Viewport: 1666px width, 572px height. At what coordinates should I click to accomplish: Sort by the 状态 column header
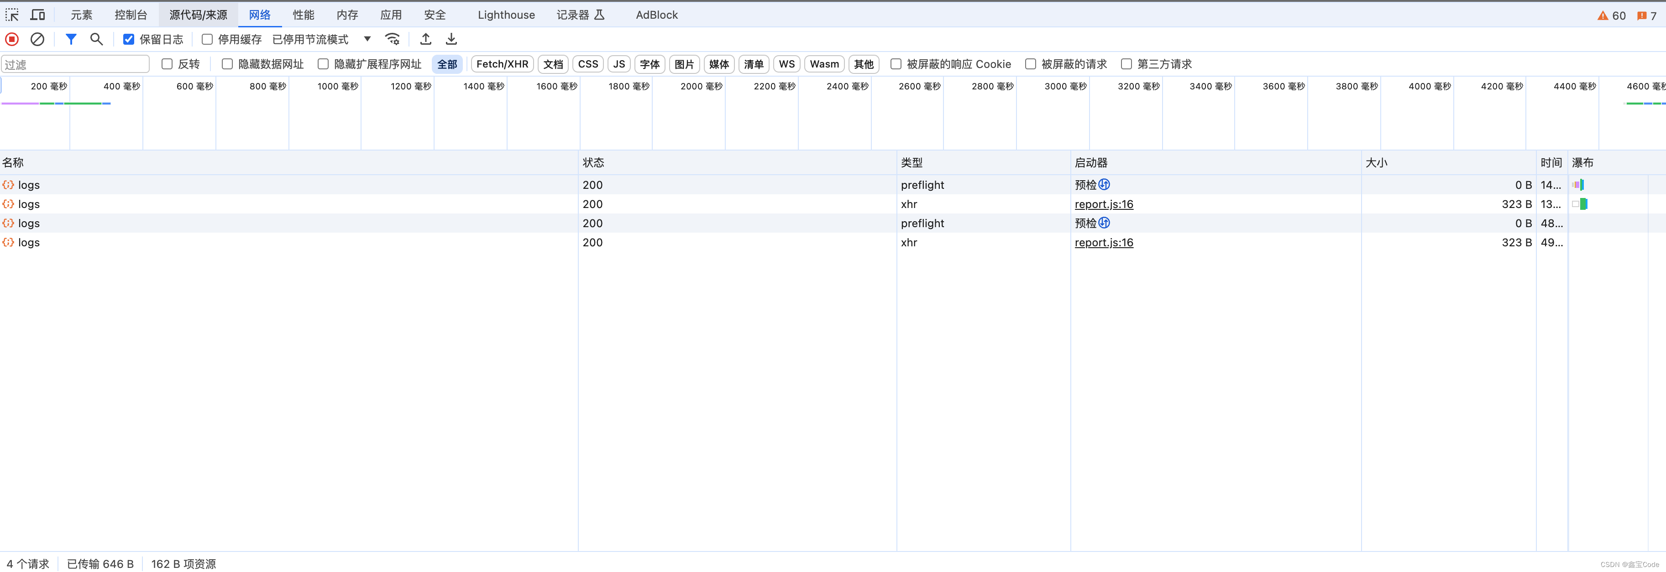(x=737, y=163)
